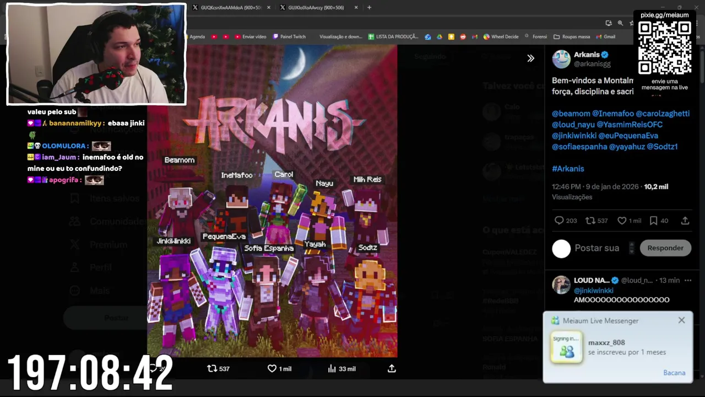The height and width of the screenshot is (397, 705).
Task: Click the messenger signing-in avatar icon
Action: [566, 347]
